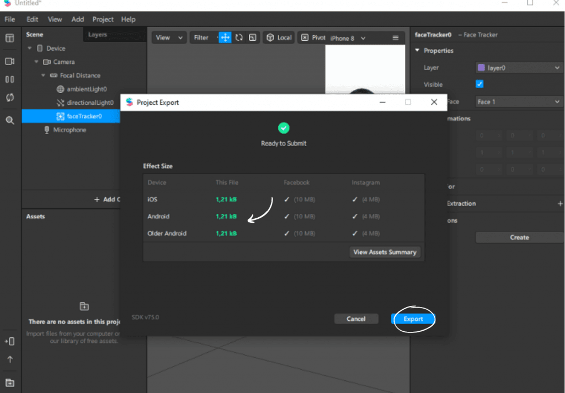Collapse the Focal Distance tree node
This screenshot has height=393, width=565.
coord(43,75)
